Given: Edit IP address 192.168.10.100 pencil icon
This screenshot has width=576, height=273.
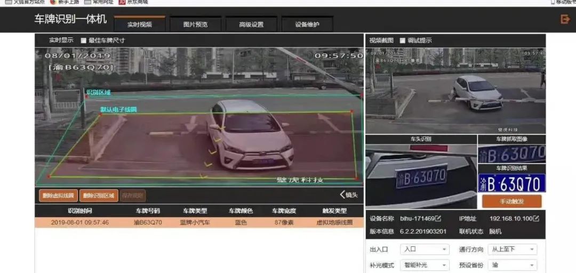Looking at the screenshot, I should tap(536, 219).
